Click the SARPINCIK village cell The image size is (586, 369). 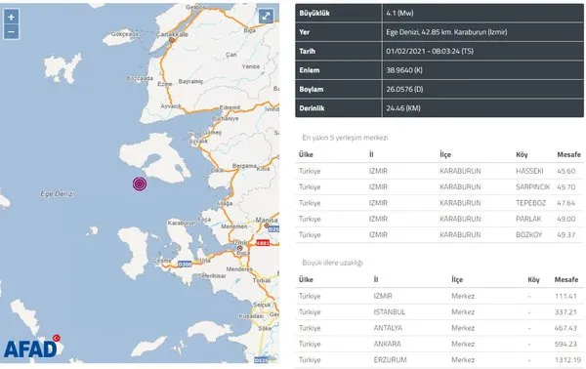(532, 187)
